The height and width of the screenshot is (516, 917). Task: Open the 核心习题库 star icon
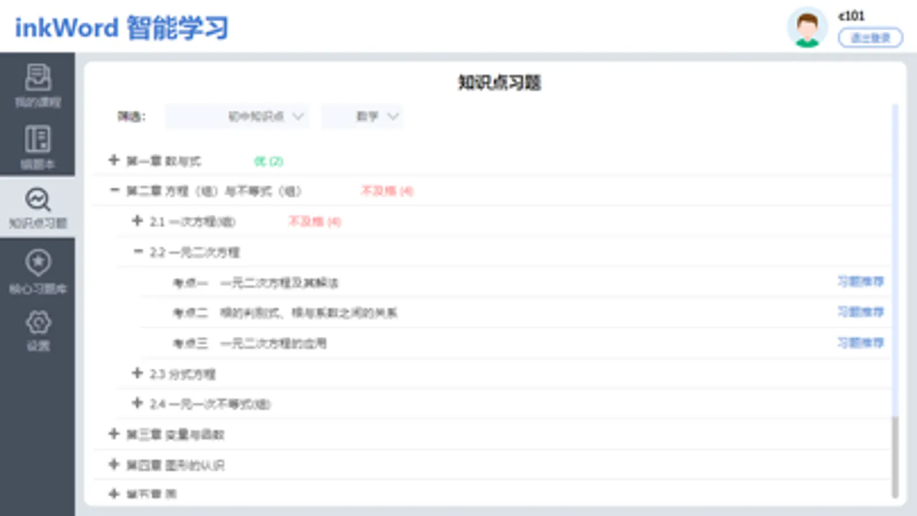pyautogui.click(x=37, y=272)
